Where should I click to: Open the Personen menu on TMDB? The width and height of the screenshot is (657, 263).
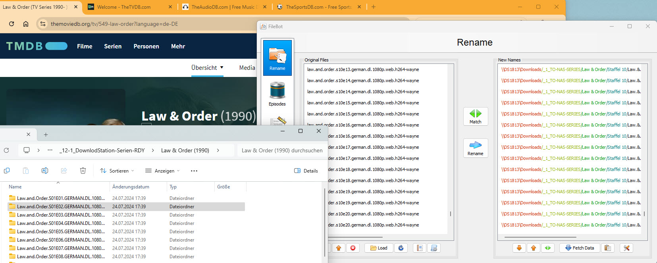146,46
